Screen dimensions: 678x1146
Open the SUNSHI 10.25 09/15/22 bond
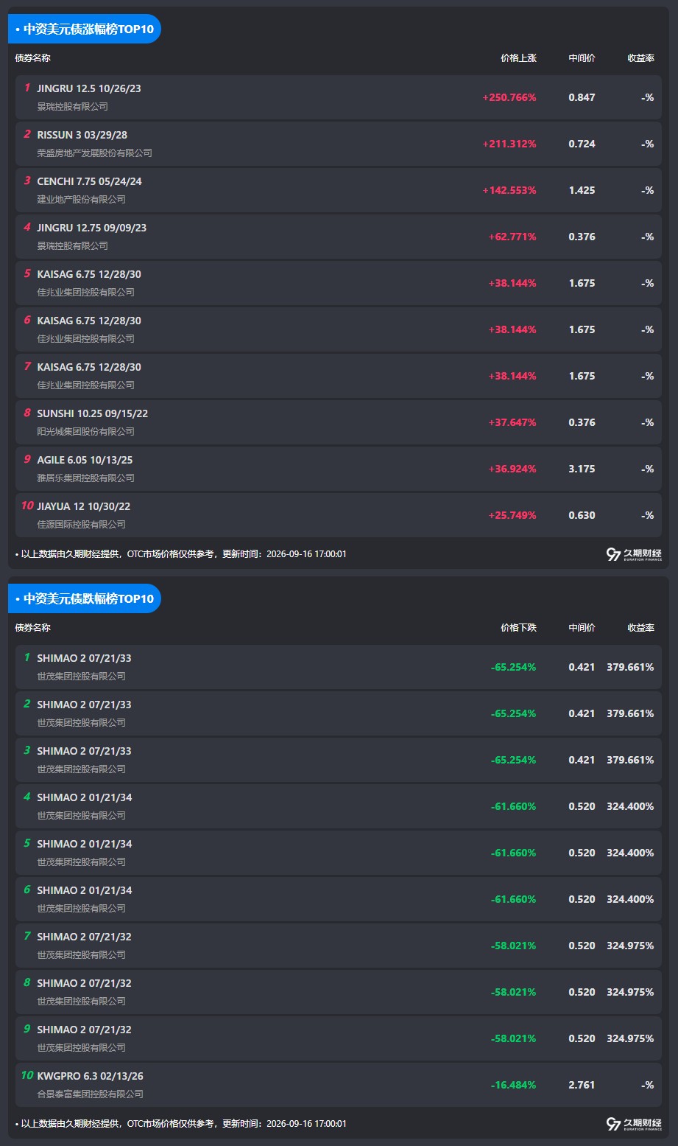[x=93, y=413]
